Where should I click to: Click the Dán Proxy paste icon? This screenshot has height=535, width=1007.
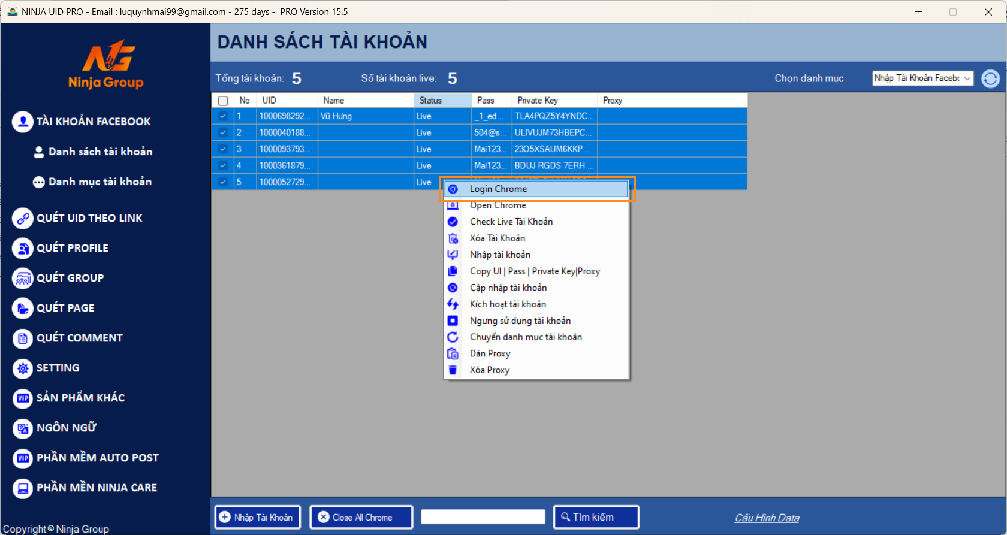point(453,353)
